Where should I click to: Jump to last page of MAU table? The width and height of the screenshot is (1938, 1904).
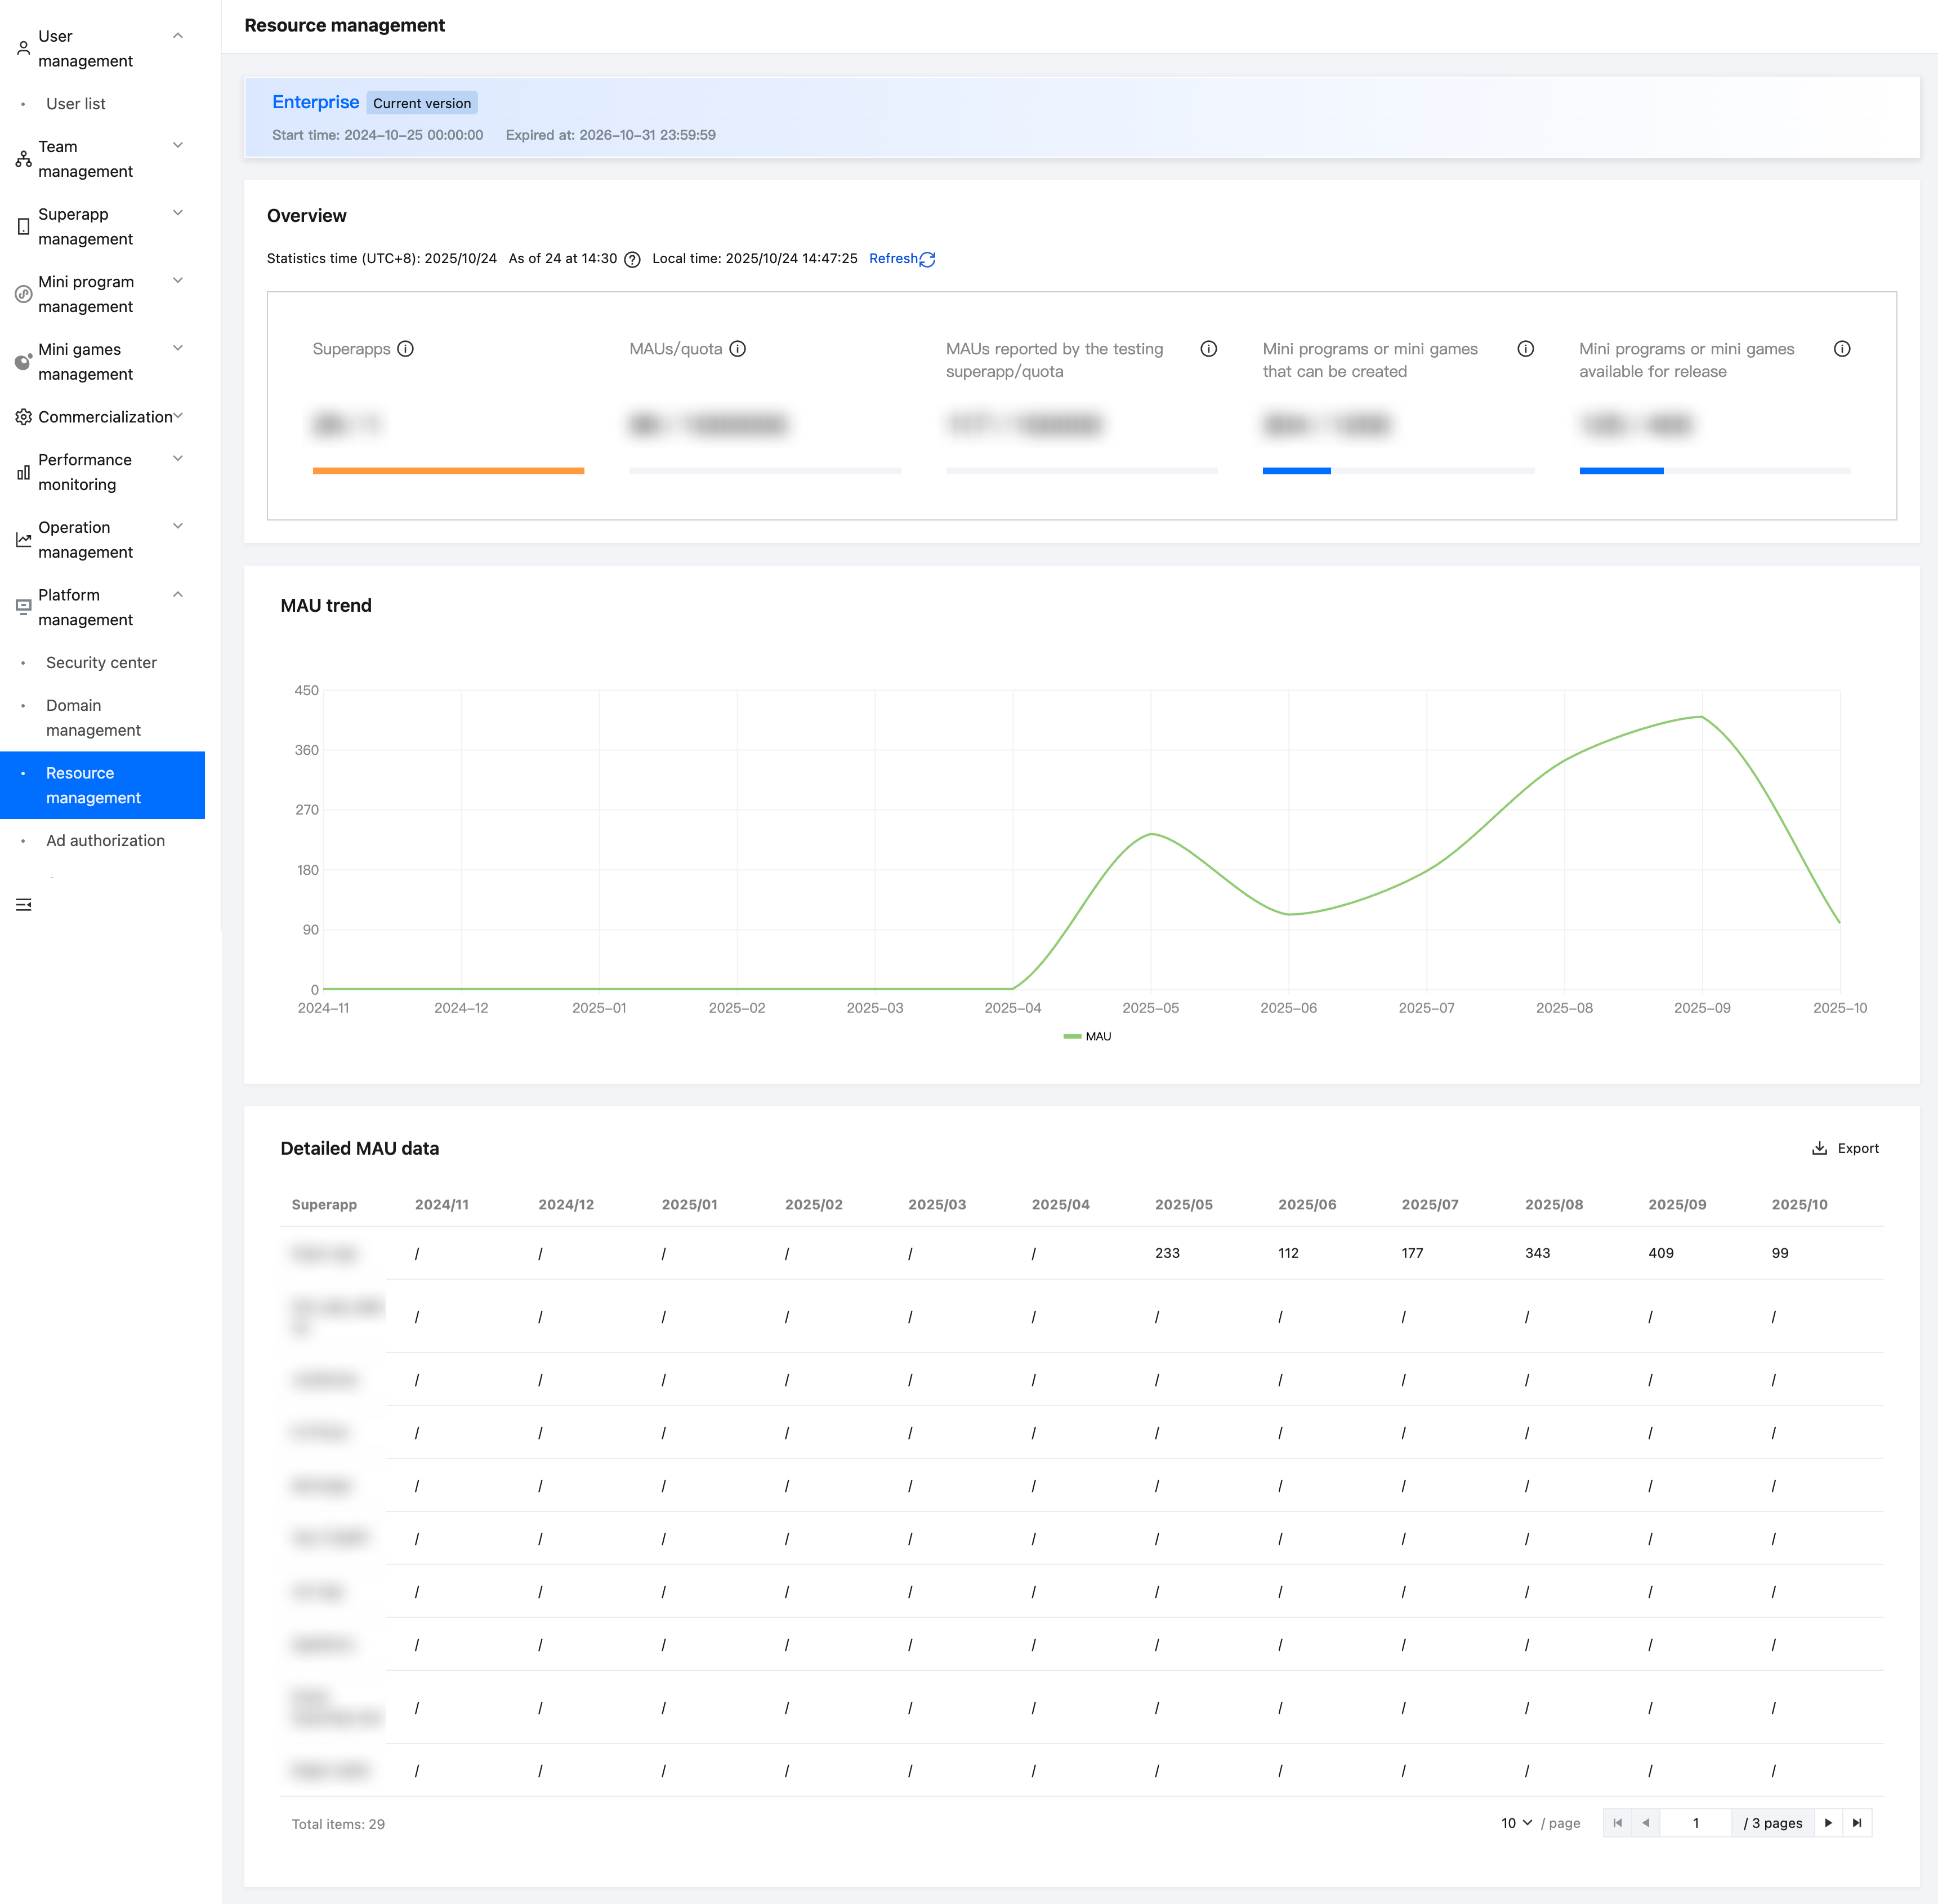tap(1857, 1823)
